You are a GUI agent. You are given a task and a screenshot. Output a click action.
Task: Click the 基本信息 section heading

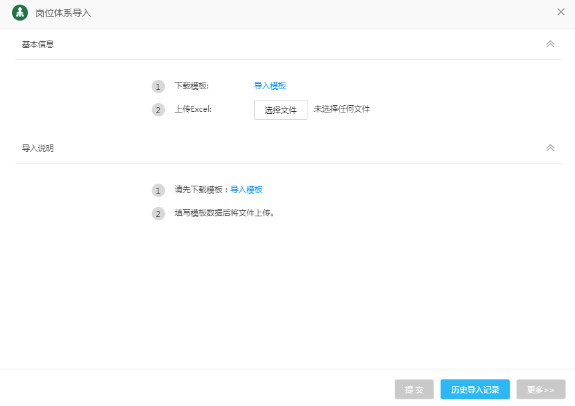(x=38, y=45)
